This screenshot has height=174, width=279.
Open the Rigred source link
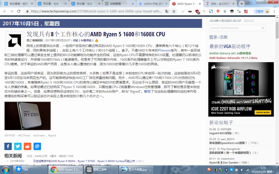(52, 135)
